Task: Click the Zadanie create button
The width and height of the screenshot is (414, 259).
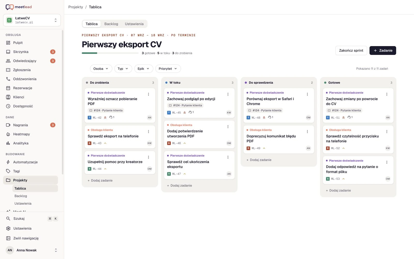Action: coord(383,51)
